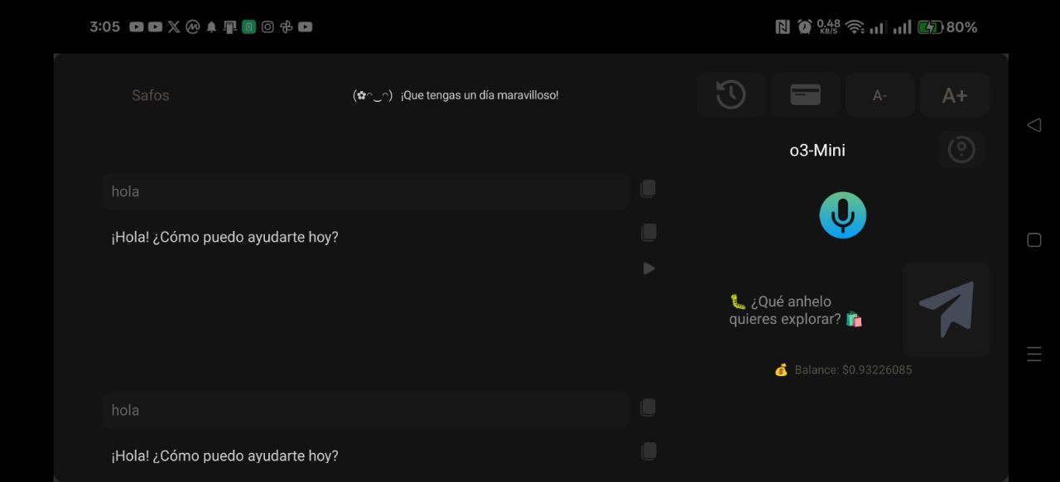The height and width of the screenshot is (482, 1060).
Task: Play the first assistant reply aloud
Action: click(648, 268)
